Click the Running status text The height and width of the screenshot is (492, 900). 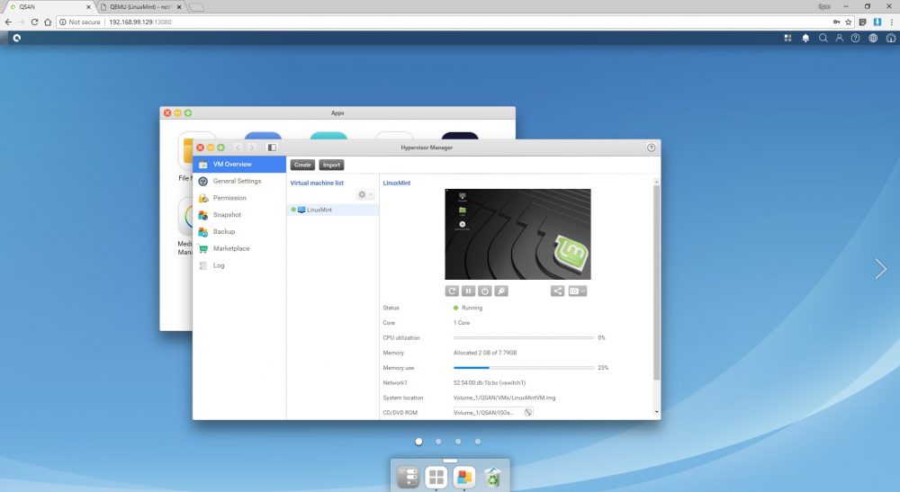coord(472,308)
